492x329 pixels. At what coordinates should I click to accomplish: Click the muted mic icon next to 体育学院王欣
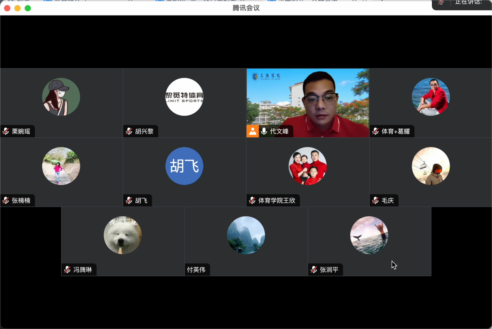pyautogui.click(x=252, y=200)
